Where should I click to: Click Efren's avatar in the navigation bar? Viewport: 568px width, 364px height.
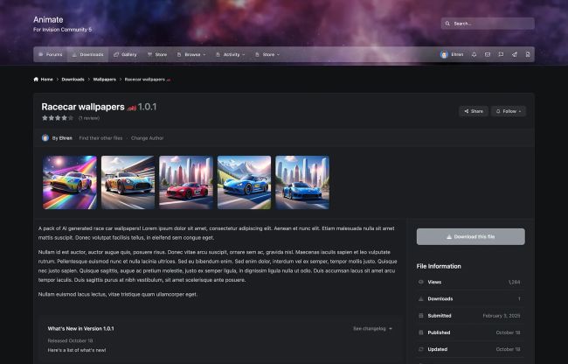click(444, 54)
